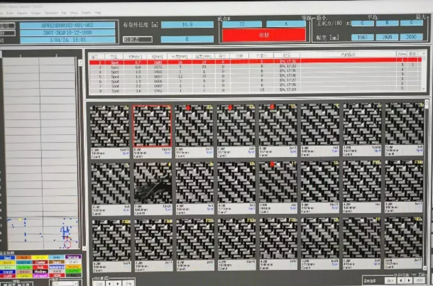Open the Graphs menu

pyautogui.click(x=86, y=13)
